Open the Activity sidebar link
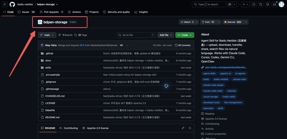Viewport: 287px width, 139px height. point(209,129)
